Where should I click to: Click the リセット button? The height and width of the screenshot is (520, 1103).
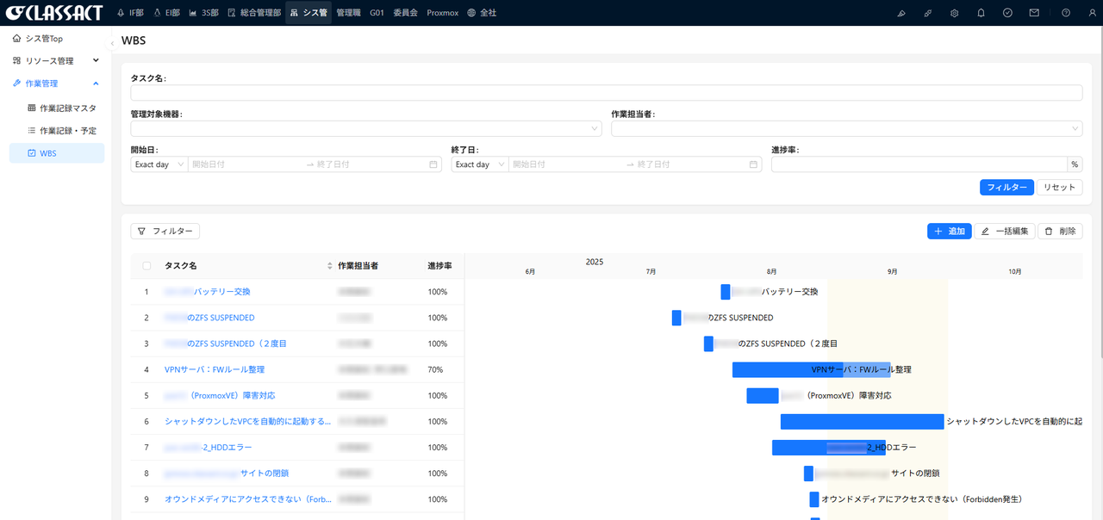click(x=1059, y=188)
